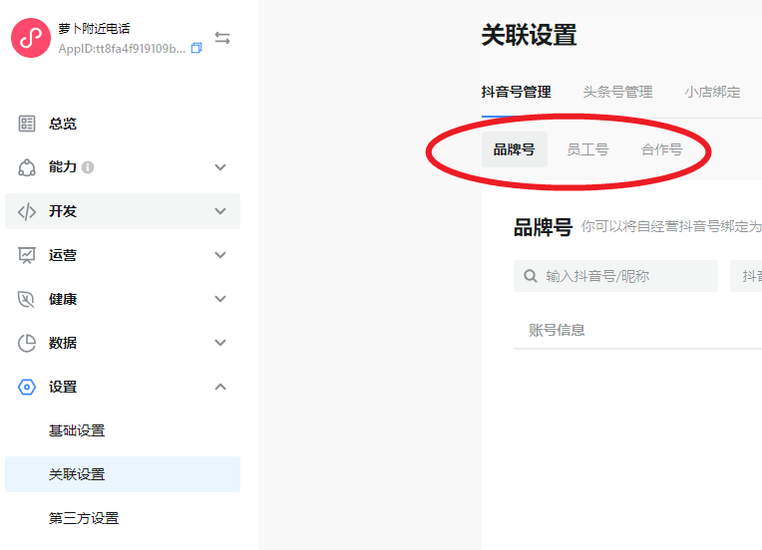Viewport: 762px width, 550px height.
Task: Switch to the 小店绑定 tab
Action: [x=712, y=92]
